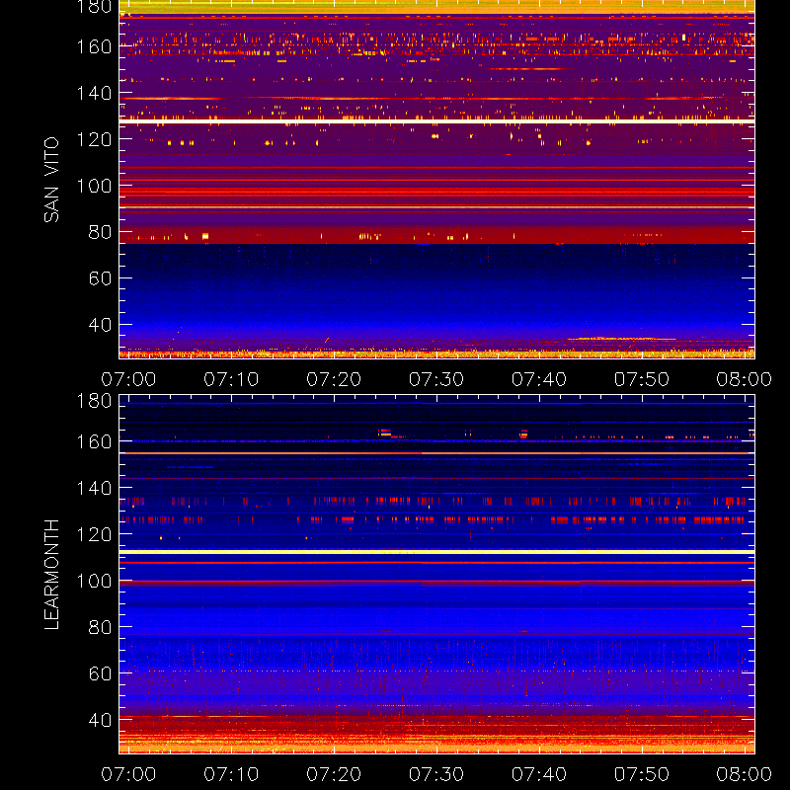
Task: Pick the 140 tick label on Learmonth axis
Action: pyautogui.click(x=94, y=488)
